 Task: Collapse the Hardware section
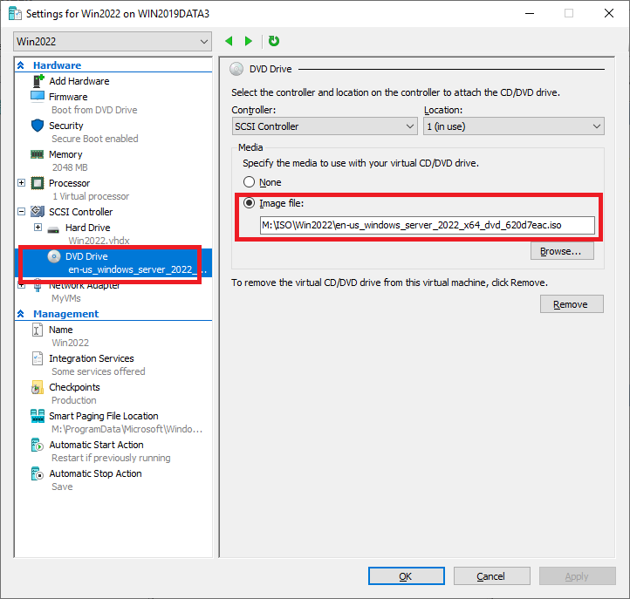20,65
